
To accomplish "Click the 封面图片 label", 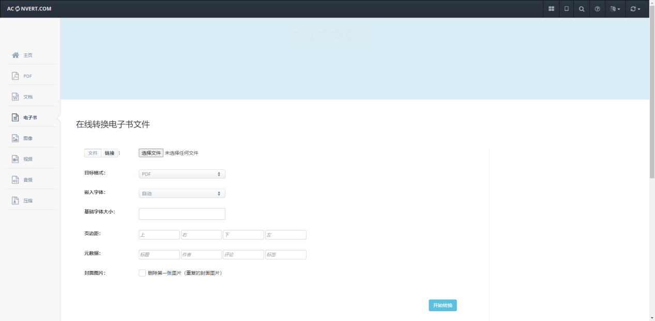I will pos(95,273).
